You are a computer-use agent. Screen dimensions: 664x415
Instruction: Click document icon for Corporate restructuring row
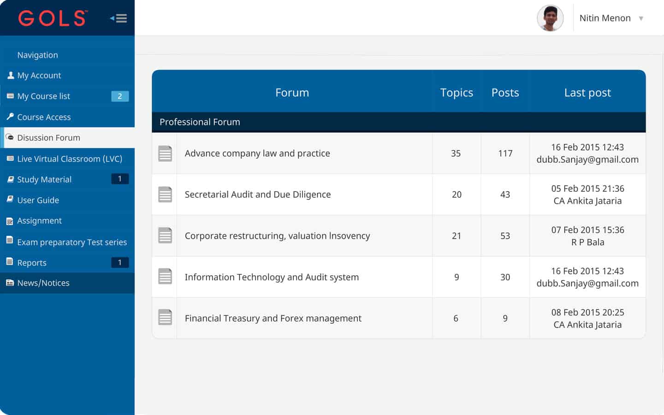pyautogui.click(x=165, y=236)
